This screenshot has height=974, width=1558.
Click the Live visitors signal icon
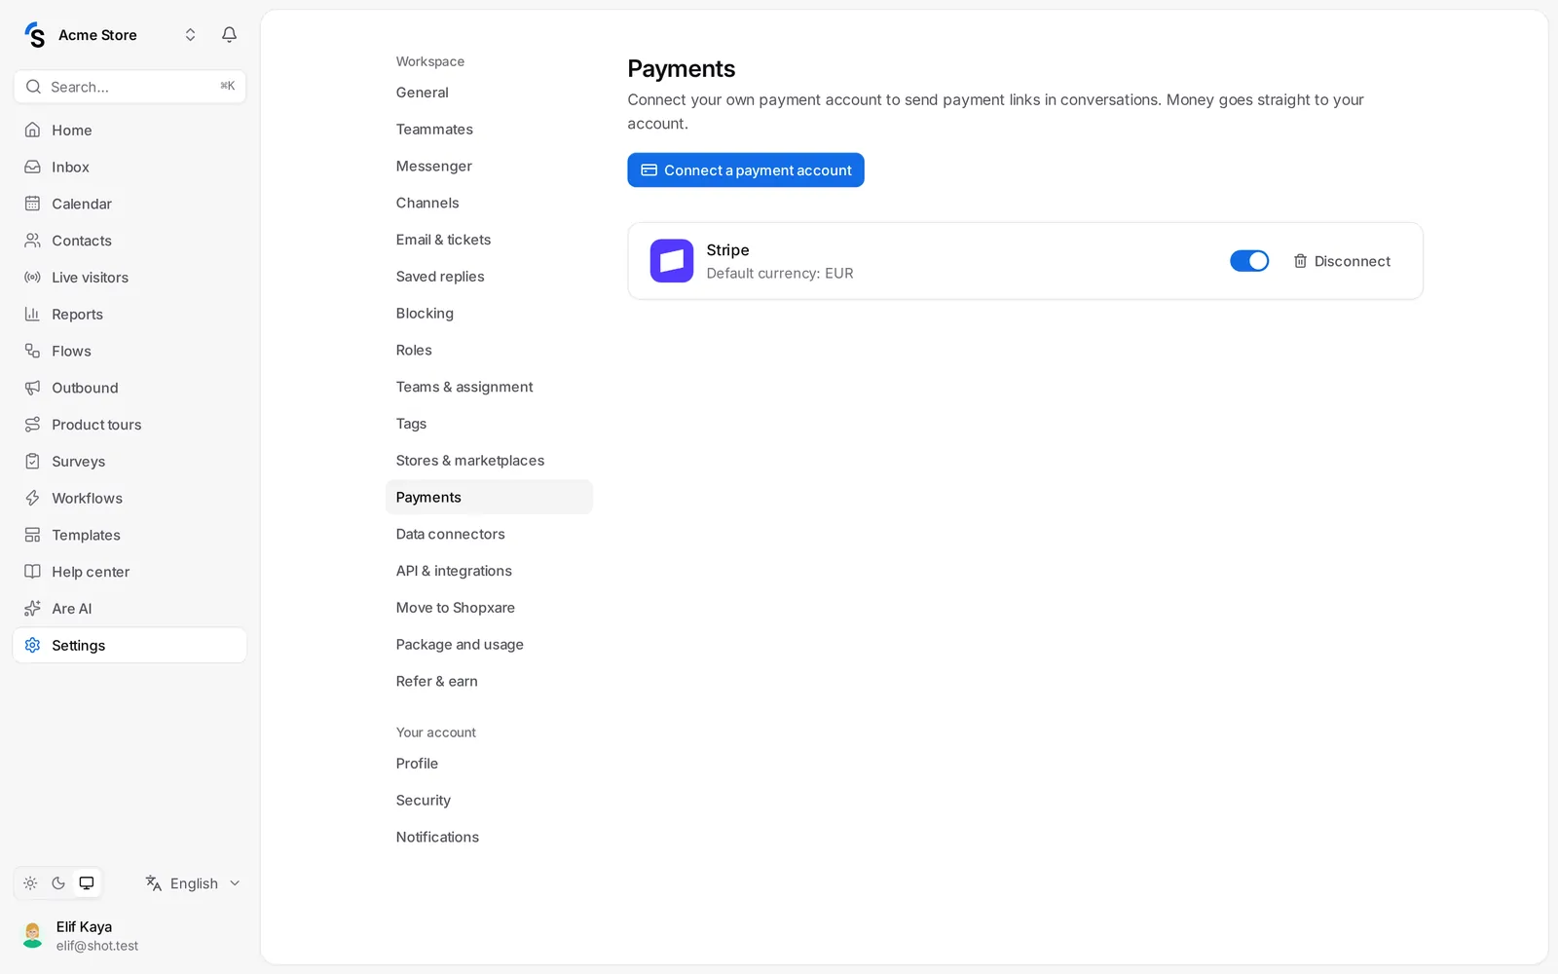click(x=32, y=278)
